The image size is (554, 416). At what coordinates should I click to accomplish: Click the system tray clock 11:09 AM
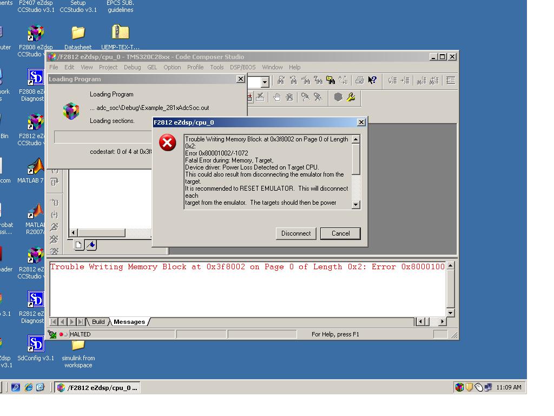pos(509,387)
